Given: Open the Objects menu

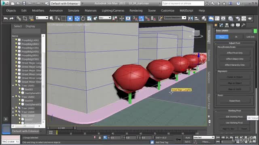Looking at the screenshot, I should [11, 10].
